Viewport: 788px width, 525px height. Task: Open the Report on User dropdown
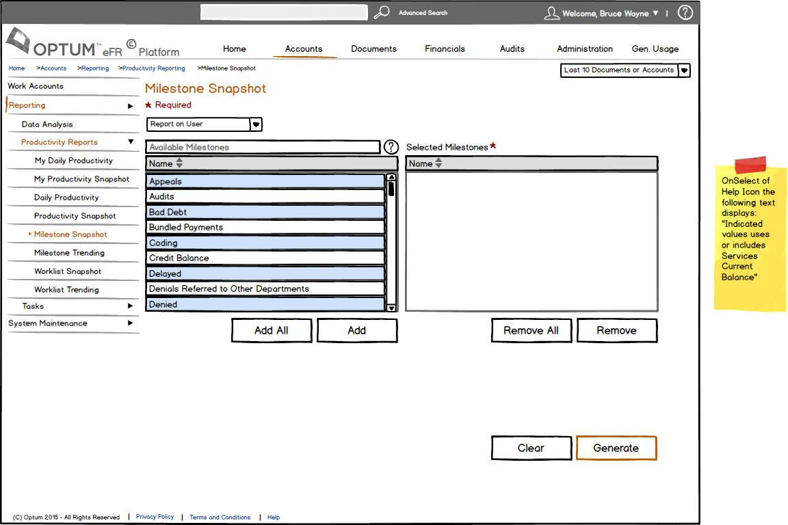(x=256, y=124)
